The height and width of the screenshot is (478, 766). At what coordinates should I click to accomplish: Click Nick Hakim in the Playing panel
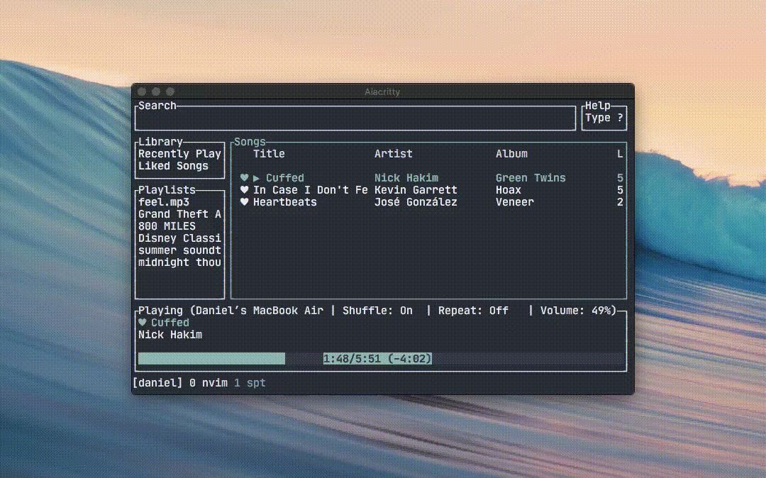point(170,335)
